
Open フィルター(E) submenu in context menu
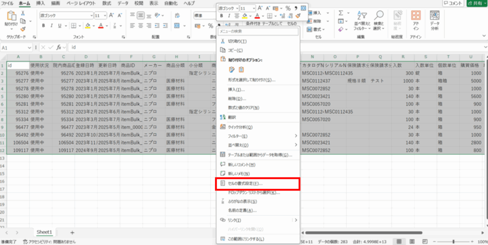(258, 136)
